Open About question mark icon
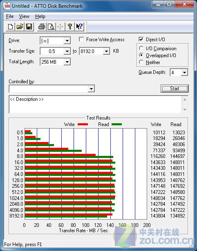Viewport: 197px width, 251px height. pyautogui.click(x=70, y=27)
